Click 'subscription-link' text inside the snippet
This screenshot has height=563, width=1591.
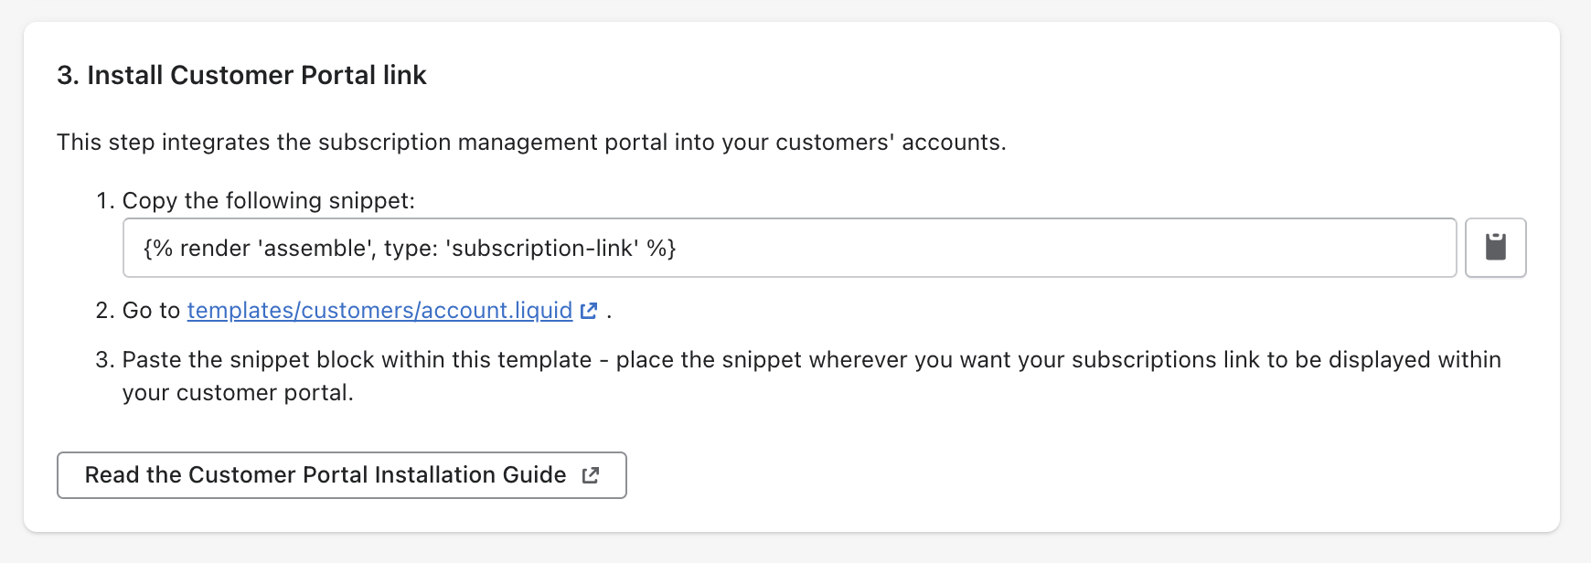540,249
